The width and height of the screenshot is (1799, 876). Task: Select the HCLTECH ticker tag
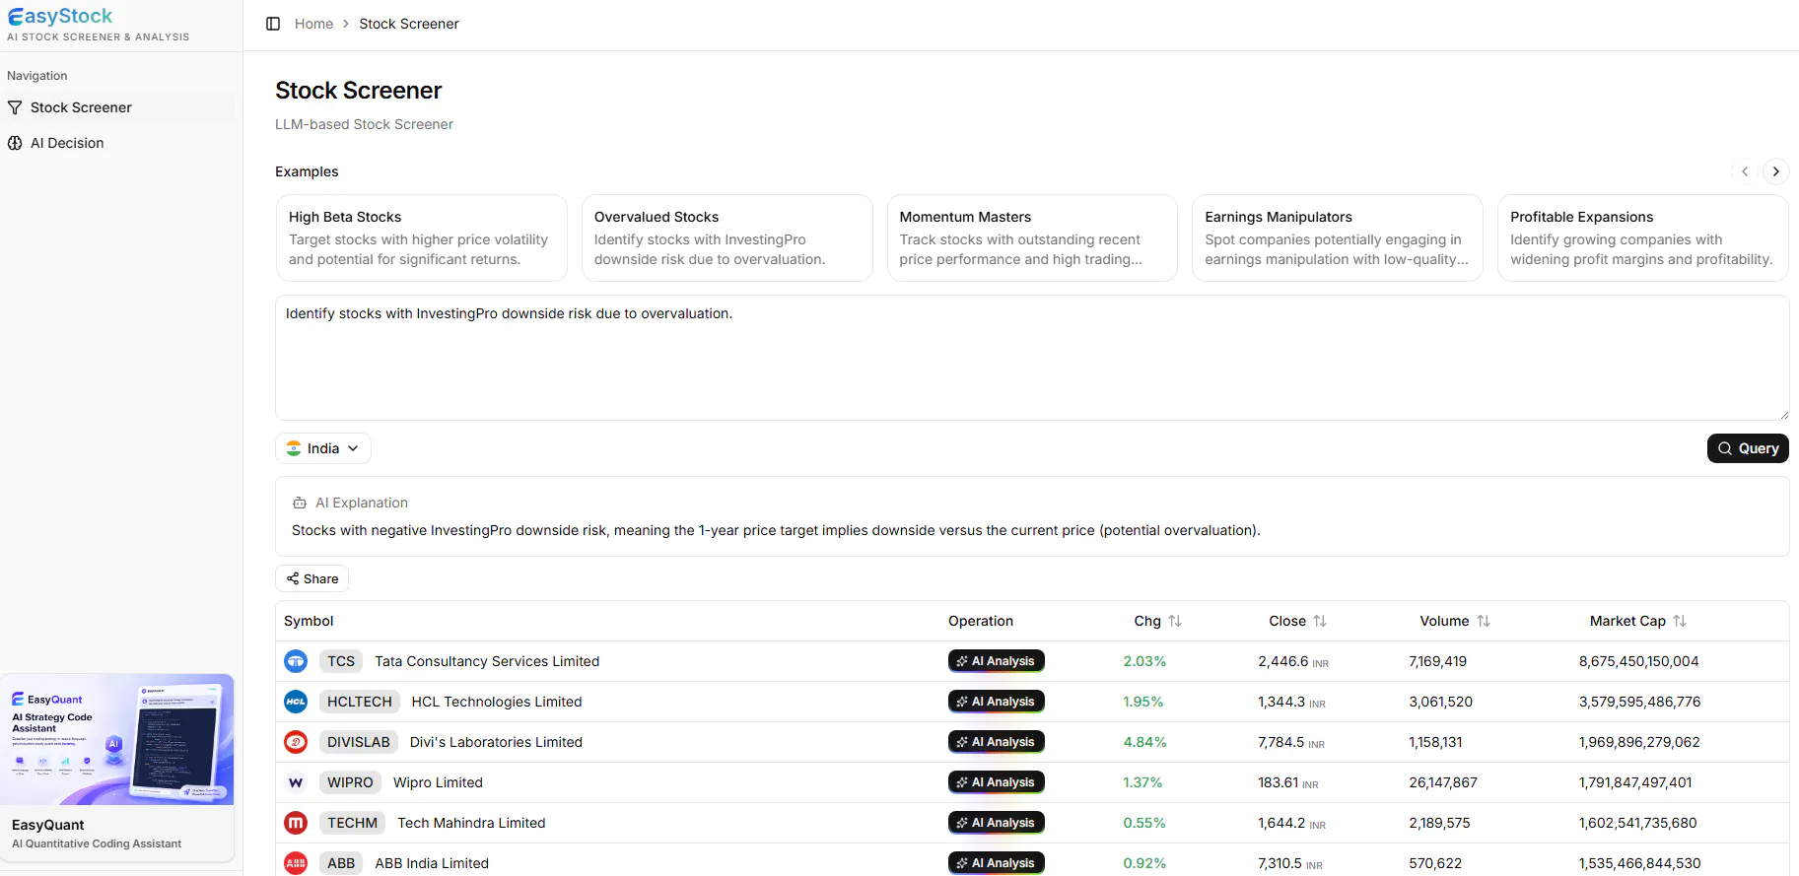click(x=360, y=702)
